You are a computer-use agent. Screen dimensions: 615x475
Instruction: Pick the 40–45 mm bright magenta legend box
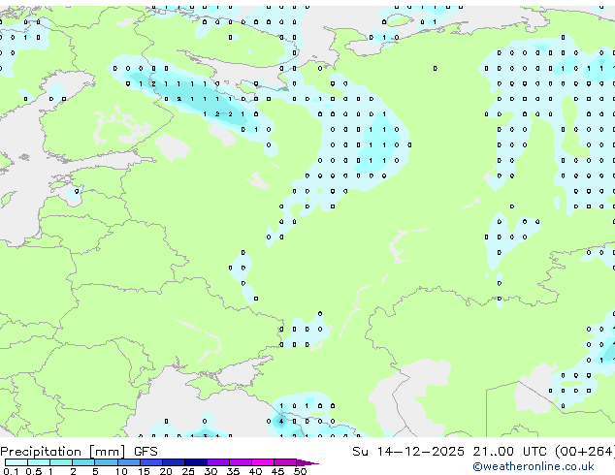point(263,462)
